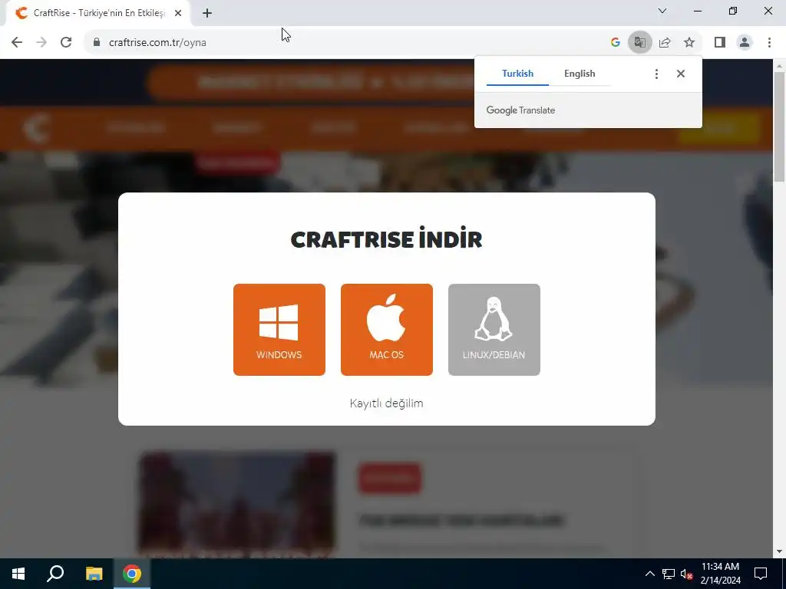Bookmark this tab with the star icon

pyautogui.click(x=689, y=42)
